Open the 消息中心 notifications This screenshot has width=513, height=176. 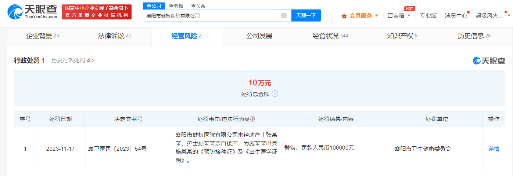tap(456, 15)
